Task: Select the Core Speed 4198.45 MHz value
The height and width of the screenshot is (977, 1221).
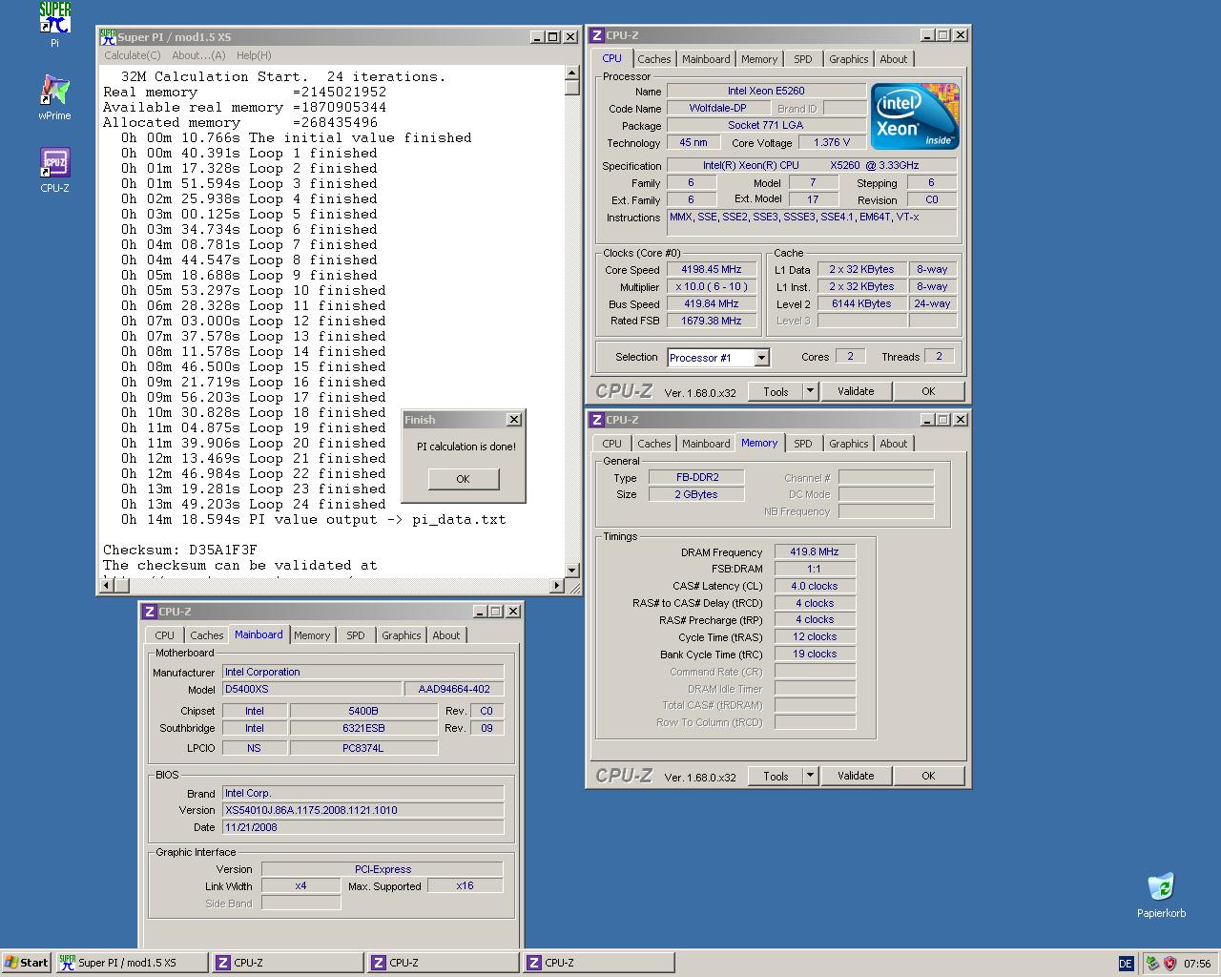Action: point(712,270)
